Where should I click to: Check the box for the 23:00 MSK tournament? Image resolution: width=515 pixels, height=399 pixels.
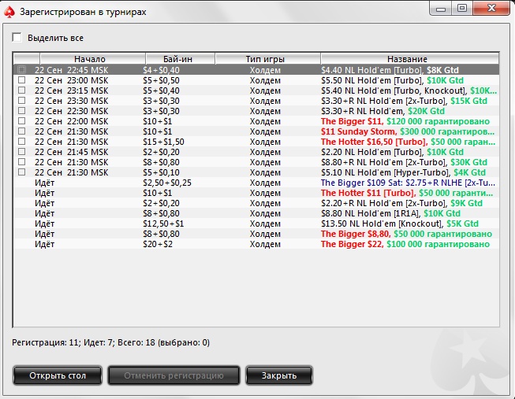click(x=21, y=80)
